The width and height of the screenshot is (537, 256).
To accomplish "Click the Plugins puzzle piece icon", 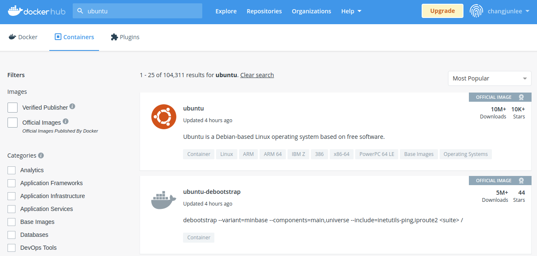I will point(114,37).
